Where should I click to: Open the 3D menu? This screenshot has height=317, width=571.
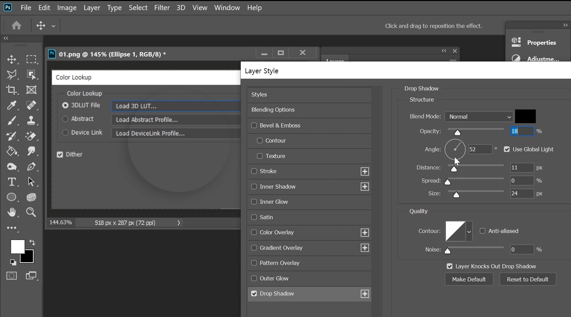(181, 7)
